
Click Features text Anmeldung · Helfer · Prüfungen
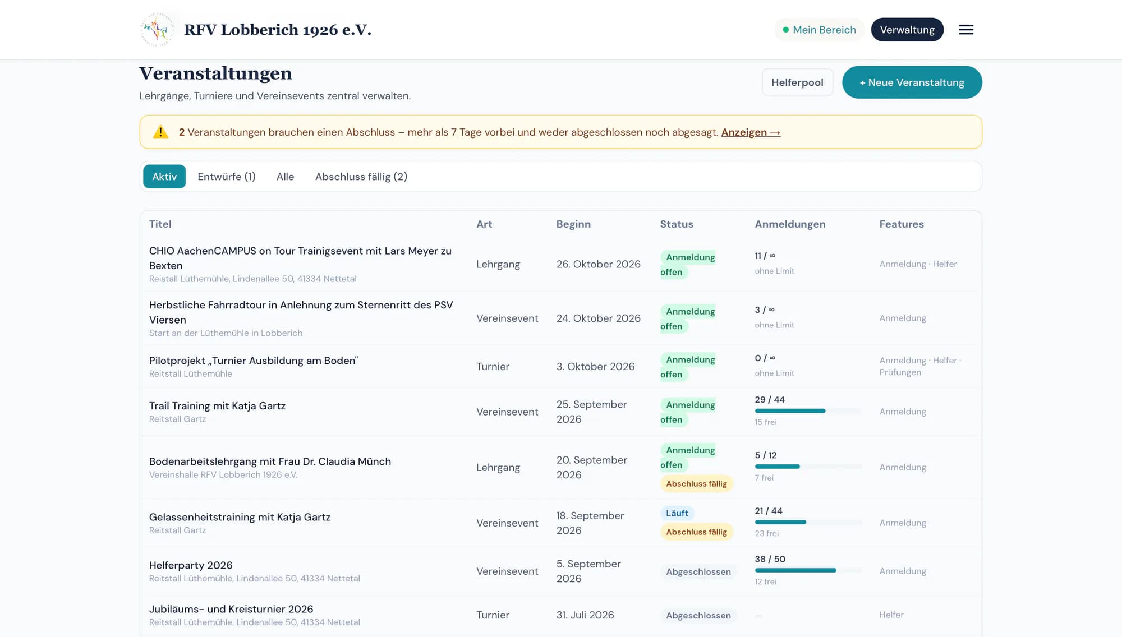point(920,366)
